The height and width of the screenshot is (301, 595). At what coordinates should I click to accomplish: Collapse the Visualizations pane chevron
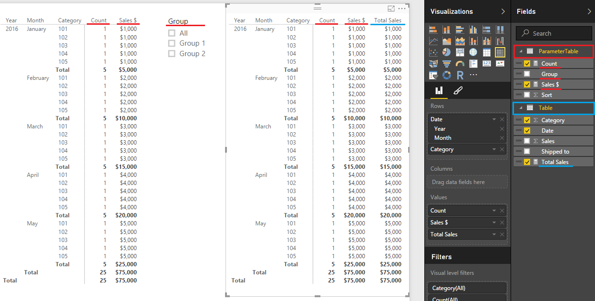click(503, 11)
